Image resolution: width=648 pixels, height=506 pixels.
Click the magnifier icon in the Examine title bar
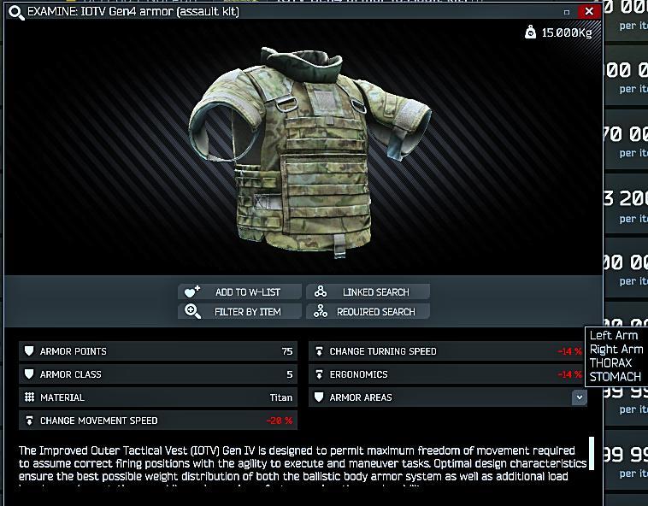16,12
